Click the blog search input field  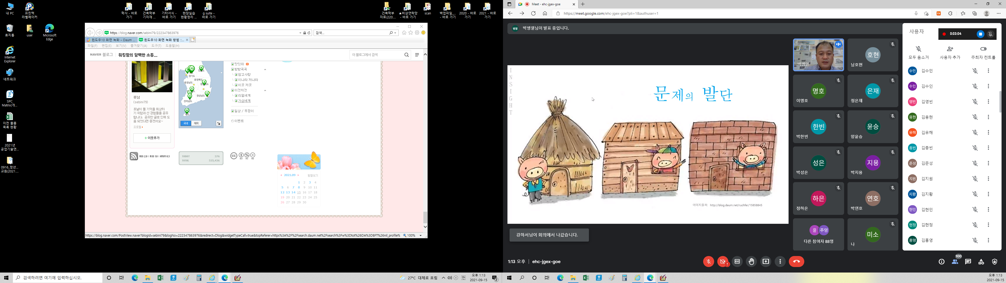coord(375,55)
